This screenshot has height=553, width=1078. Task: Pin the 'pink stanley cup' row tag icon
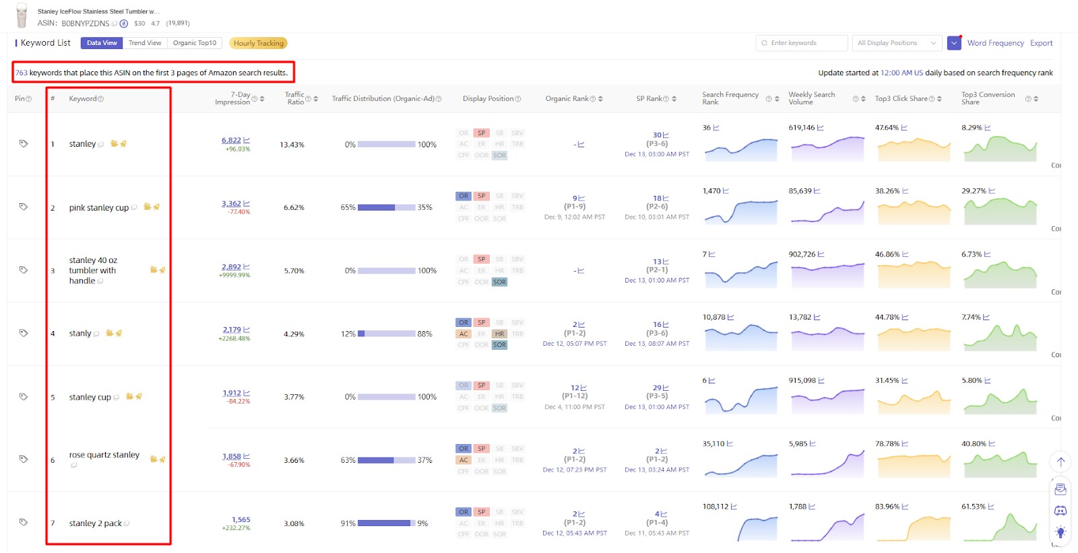point(24,207)
